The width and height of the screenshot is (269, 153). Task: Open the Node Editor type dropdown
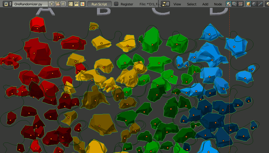coord(165,4)
